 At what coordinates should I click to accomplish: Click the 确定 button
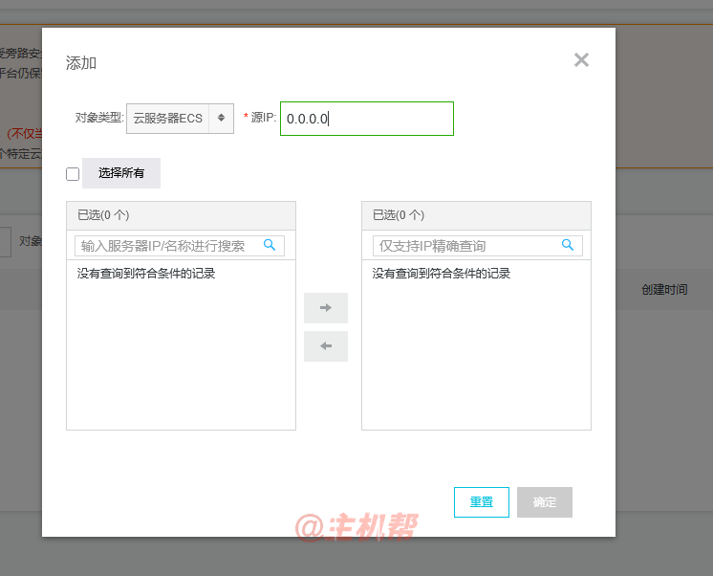click(545, 502)
